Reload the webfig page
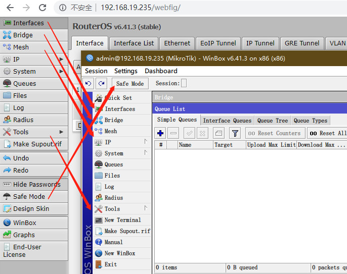Screen dimensions: 347x274 click(42, 8)
